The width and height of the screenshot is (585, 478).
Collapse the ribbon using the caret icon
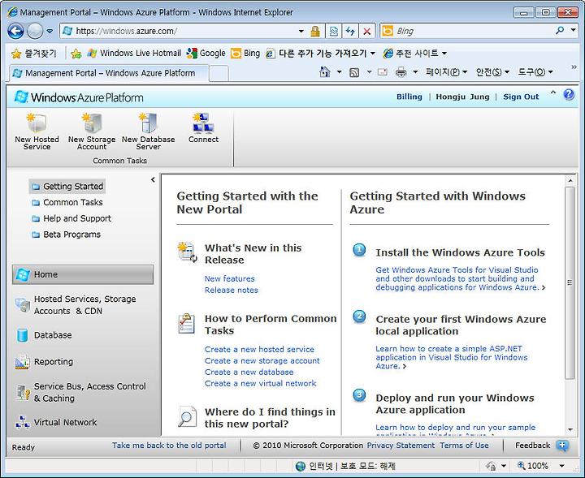click(x=553, y=93)
